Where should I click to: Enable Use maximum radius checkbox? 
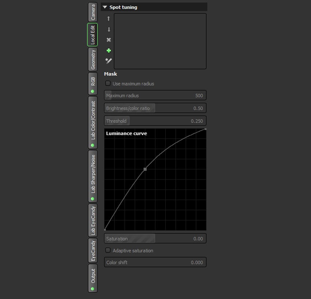(108, 83)
